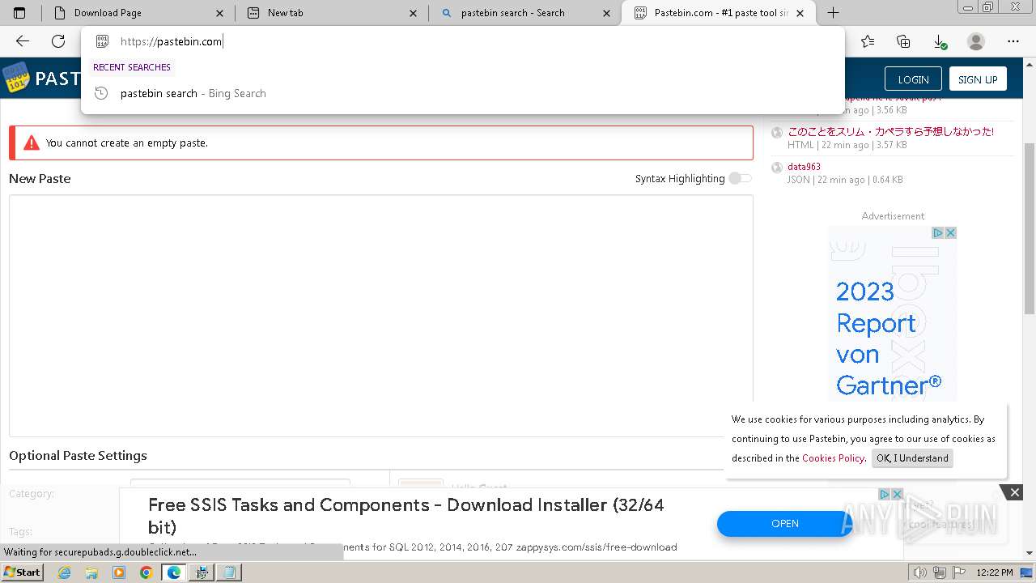Click the 12:22 PM clock
Viewport: 1036px width, 583px height.
[995, 572]
